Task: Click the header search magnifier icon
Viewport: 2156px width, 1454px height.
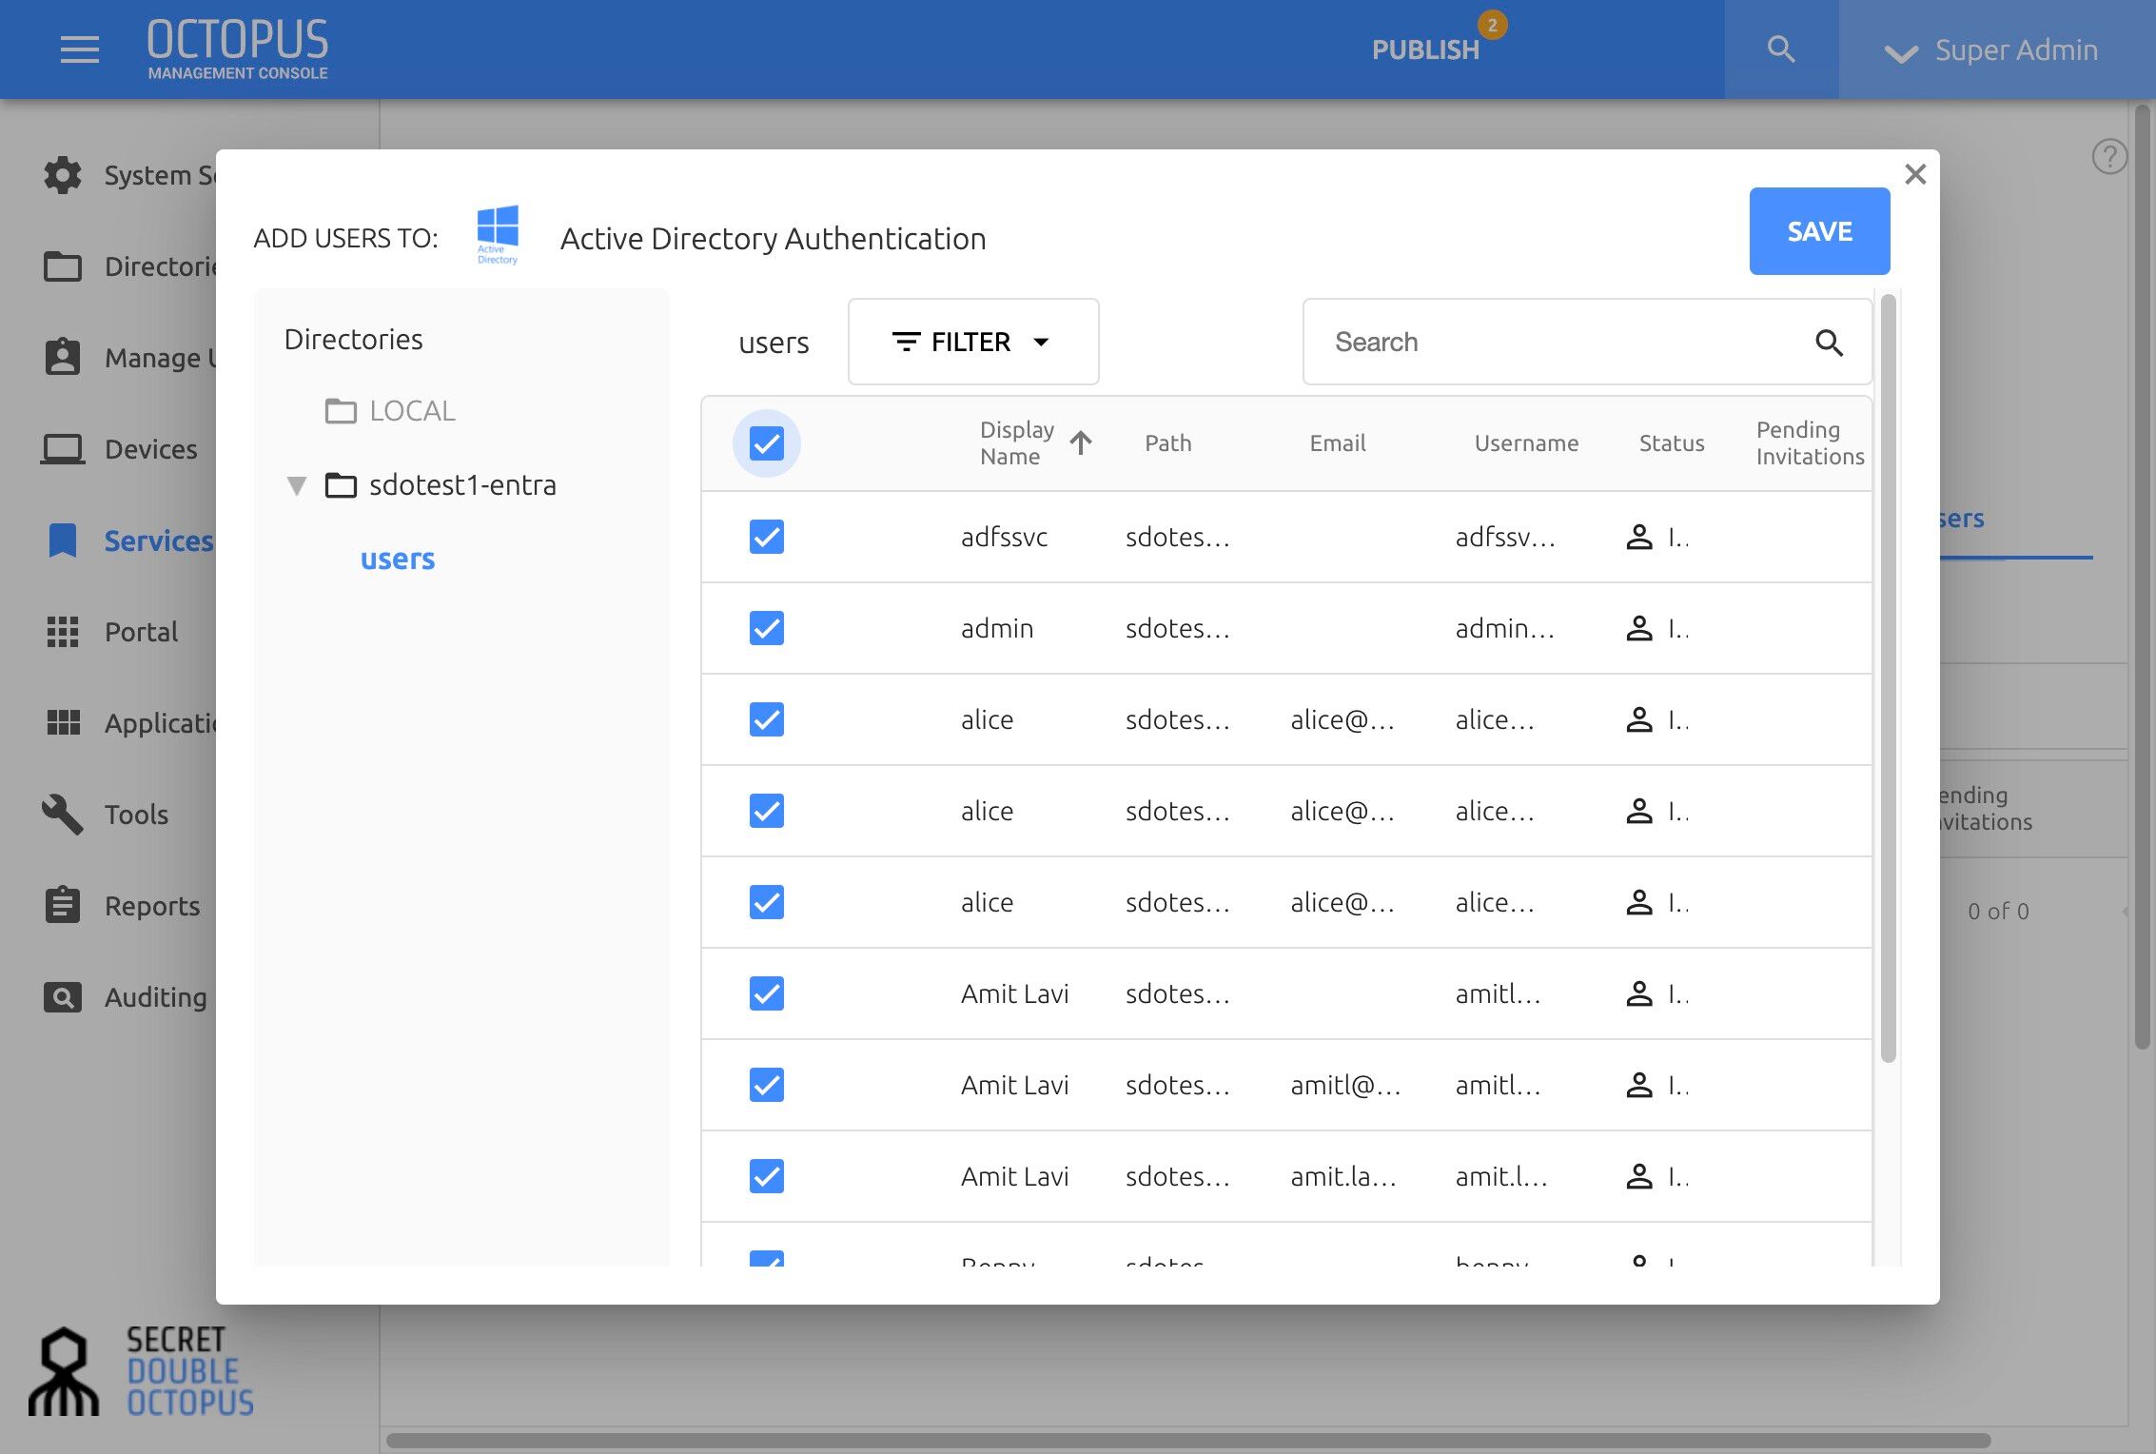Action: click(1781, 49)
